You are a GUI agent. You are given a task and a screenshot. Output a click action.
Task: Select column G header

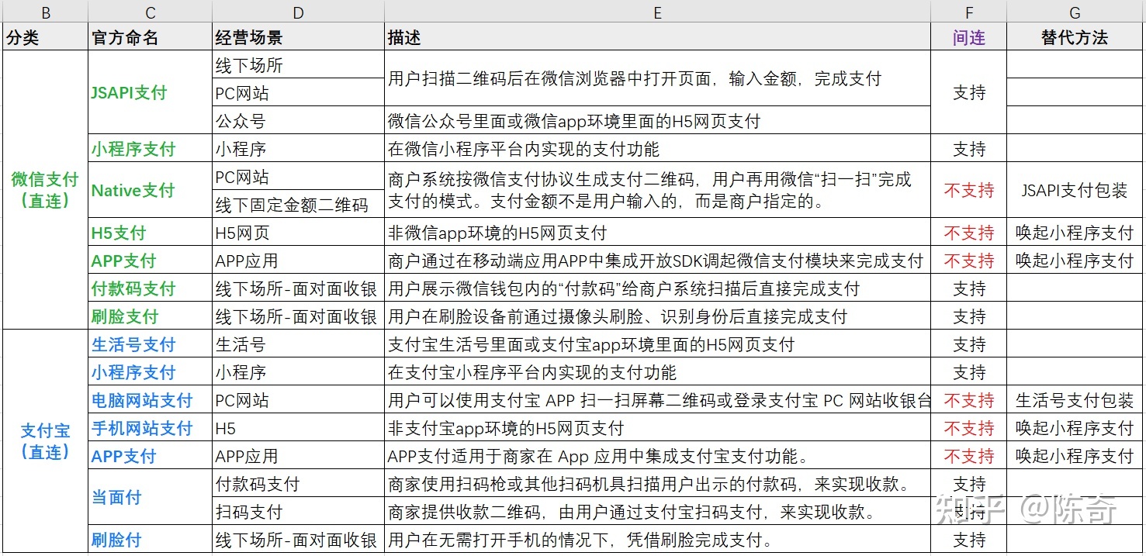coord(1075,12)
